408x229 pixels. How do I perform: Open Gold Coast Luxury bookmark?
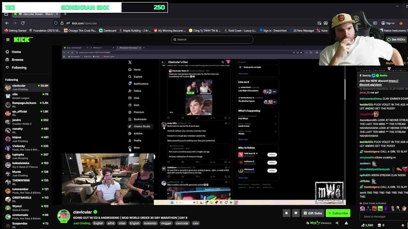(240, 31)
